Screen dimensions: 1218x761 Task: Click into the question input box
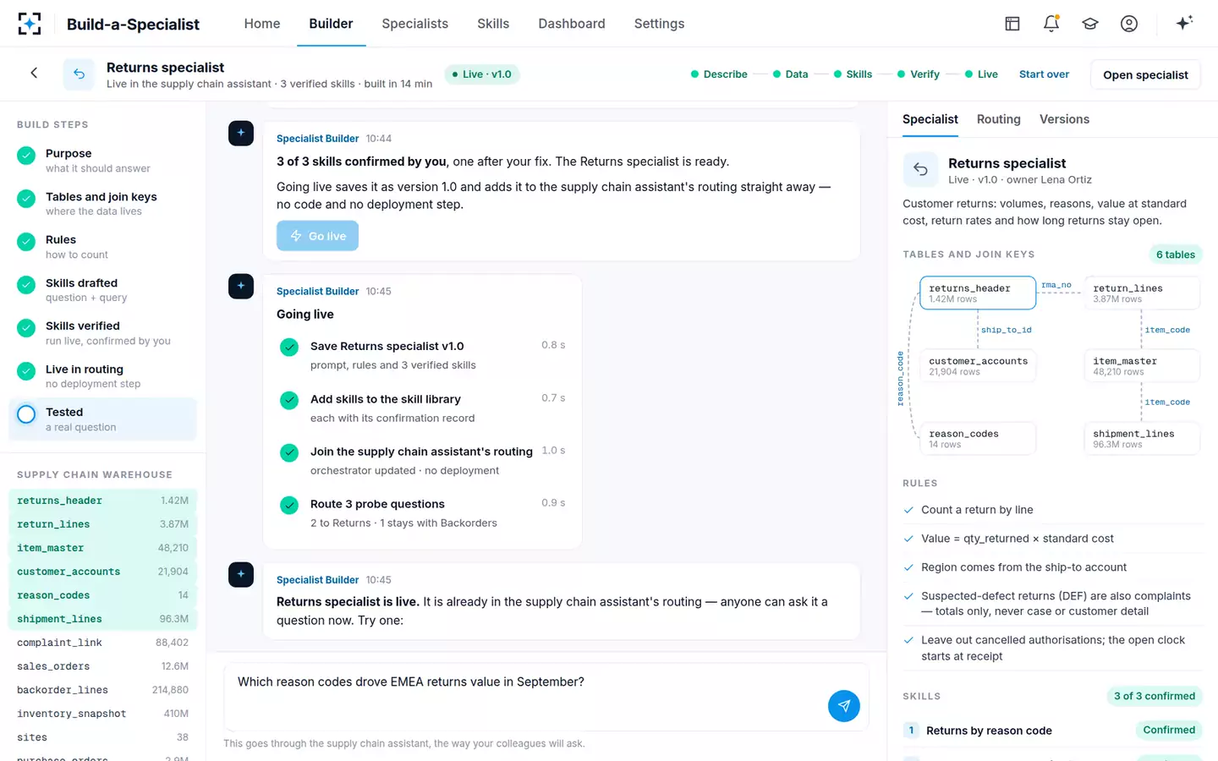(x=546, y=697)
